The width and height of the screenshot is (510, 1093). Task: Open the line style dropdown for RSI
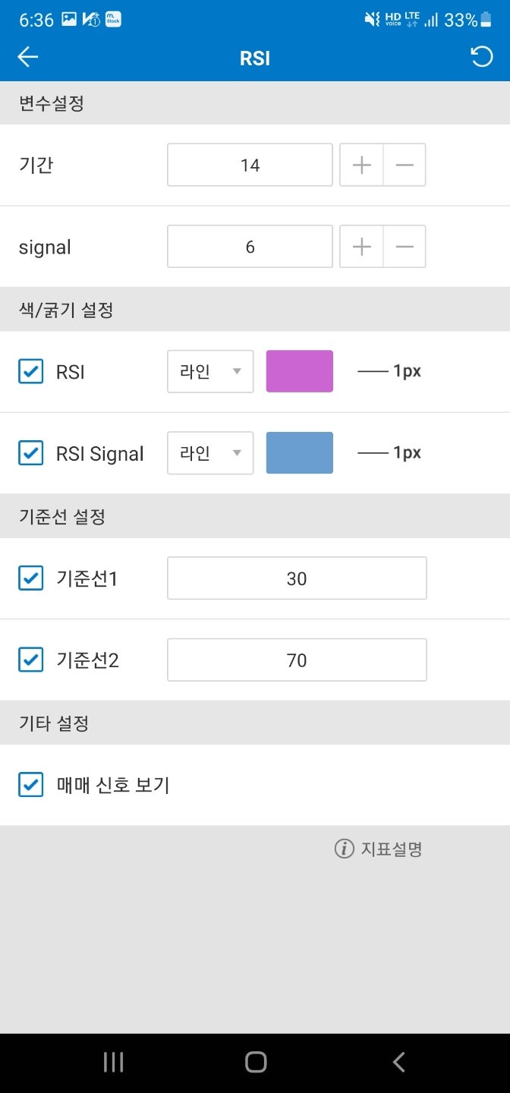point(209,371)
